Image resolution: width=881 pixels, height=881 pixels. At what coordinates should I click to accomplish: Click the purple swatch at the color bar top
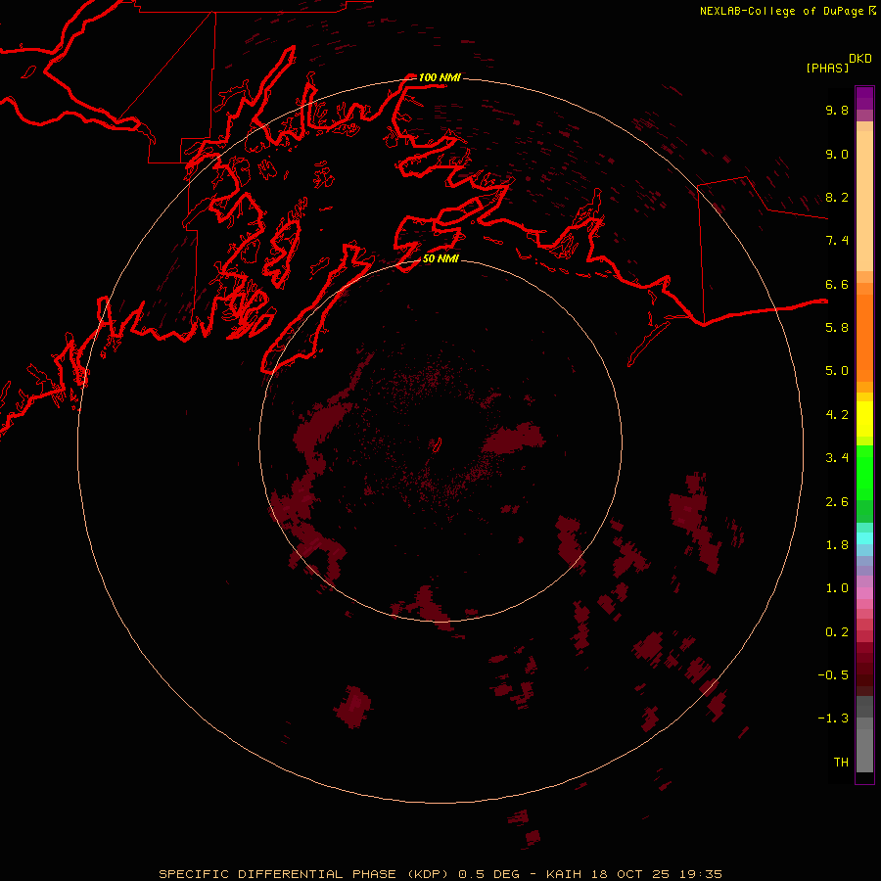tap(864, 98)
